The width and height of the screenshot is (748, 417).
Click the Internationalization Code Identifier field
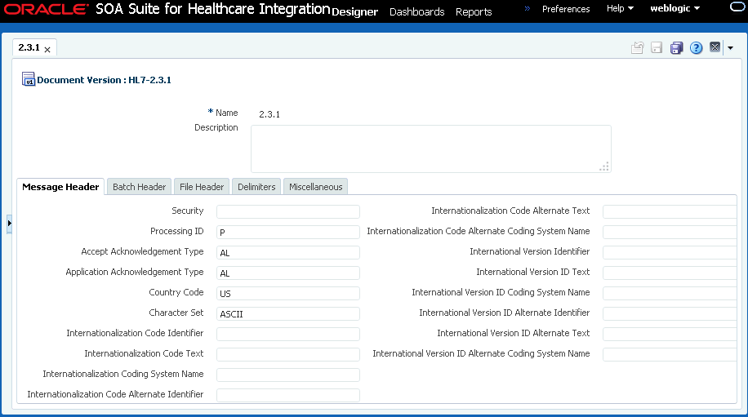point(288,334)
